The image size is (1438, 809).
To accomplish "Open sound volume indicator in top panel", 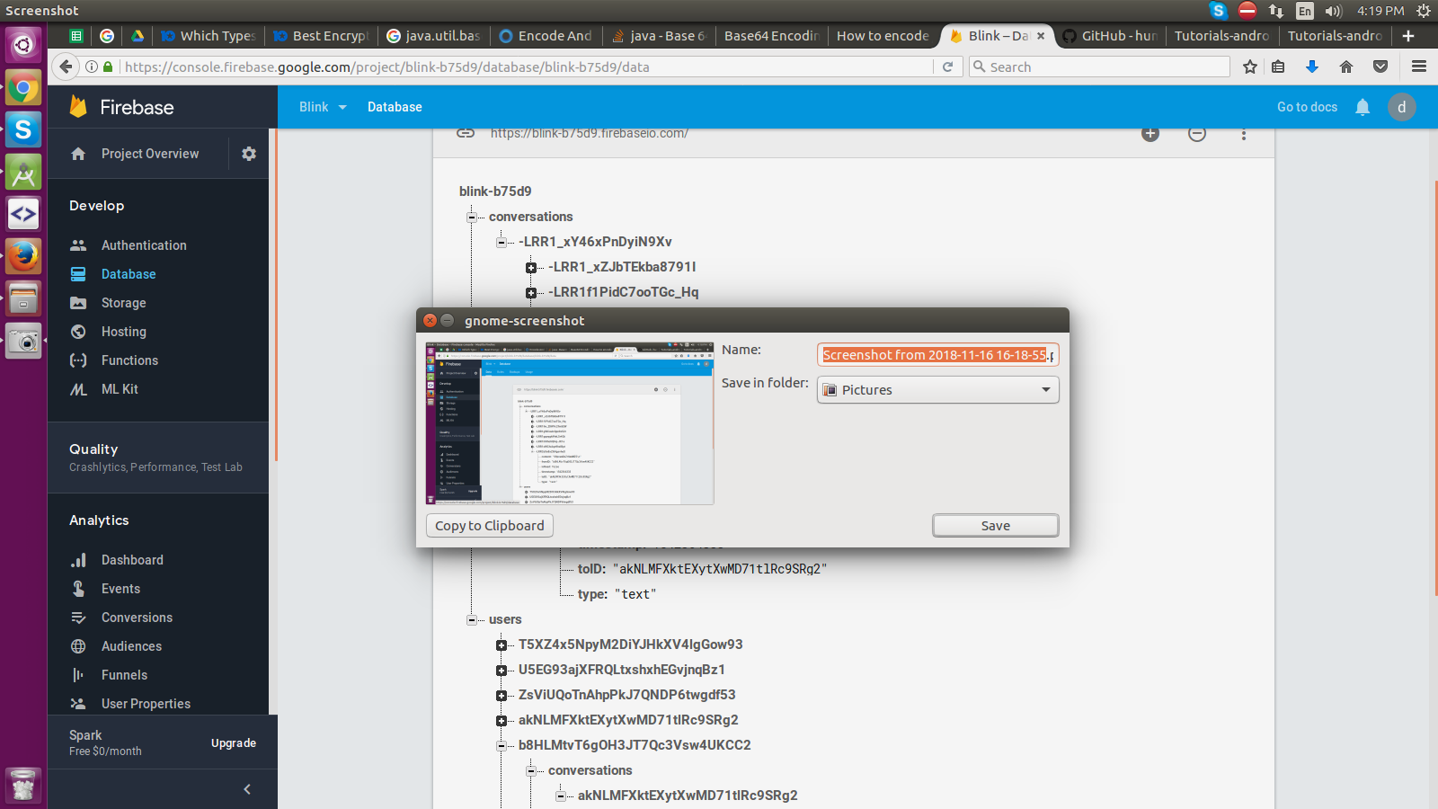I will tap(1333, 11).
